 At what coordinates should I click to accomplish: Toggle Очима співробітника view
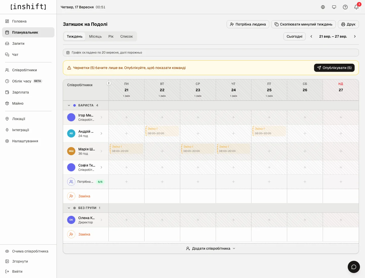click(28, 251)
